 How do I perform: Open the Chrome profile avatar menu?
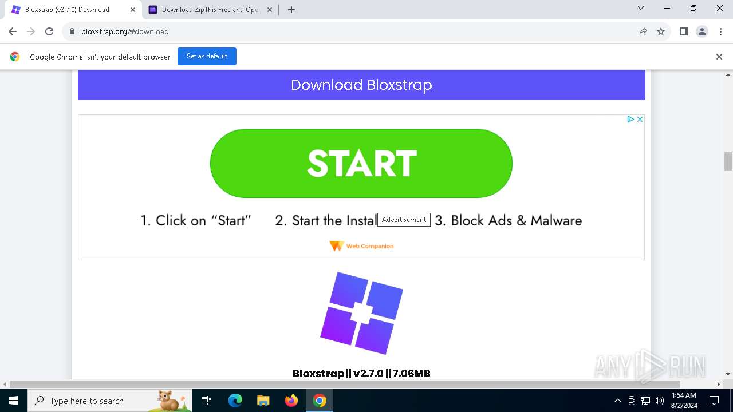tap(702, 31)
